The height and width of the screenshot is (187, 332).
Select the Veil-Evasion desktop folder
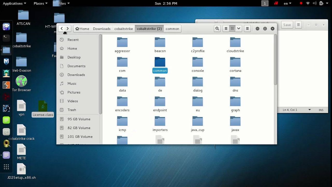pyautogui.click(x=22, y=64)
